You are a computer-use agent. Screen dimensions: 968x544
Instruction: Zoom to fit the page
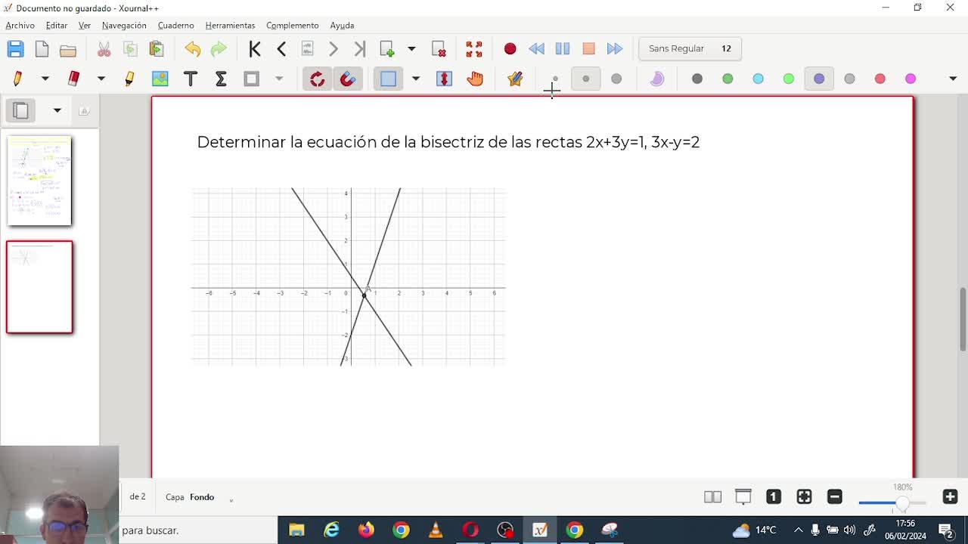click(804, 496)
